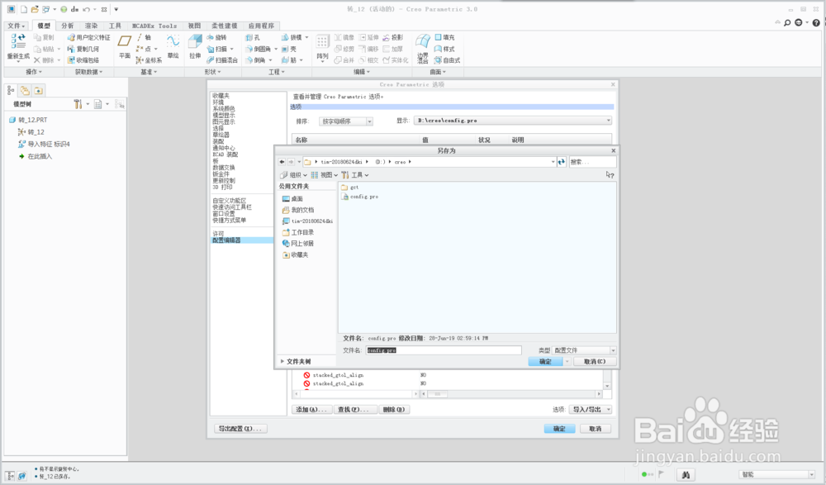
Task: Click Back arrow in Save As dialog
Action: pyautogui.click(x=282, y=162)
